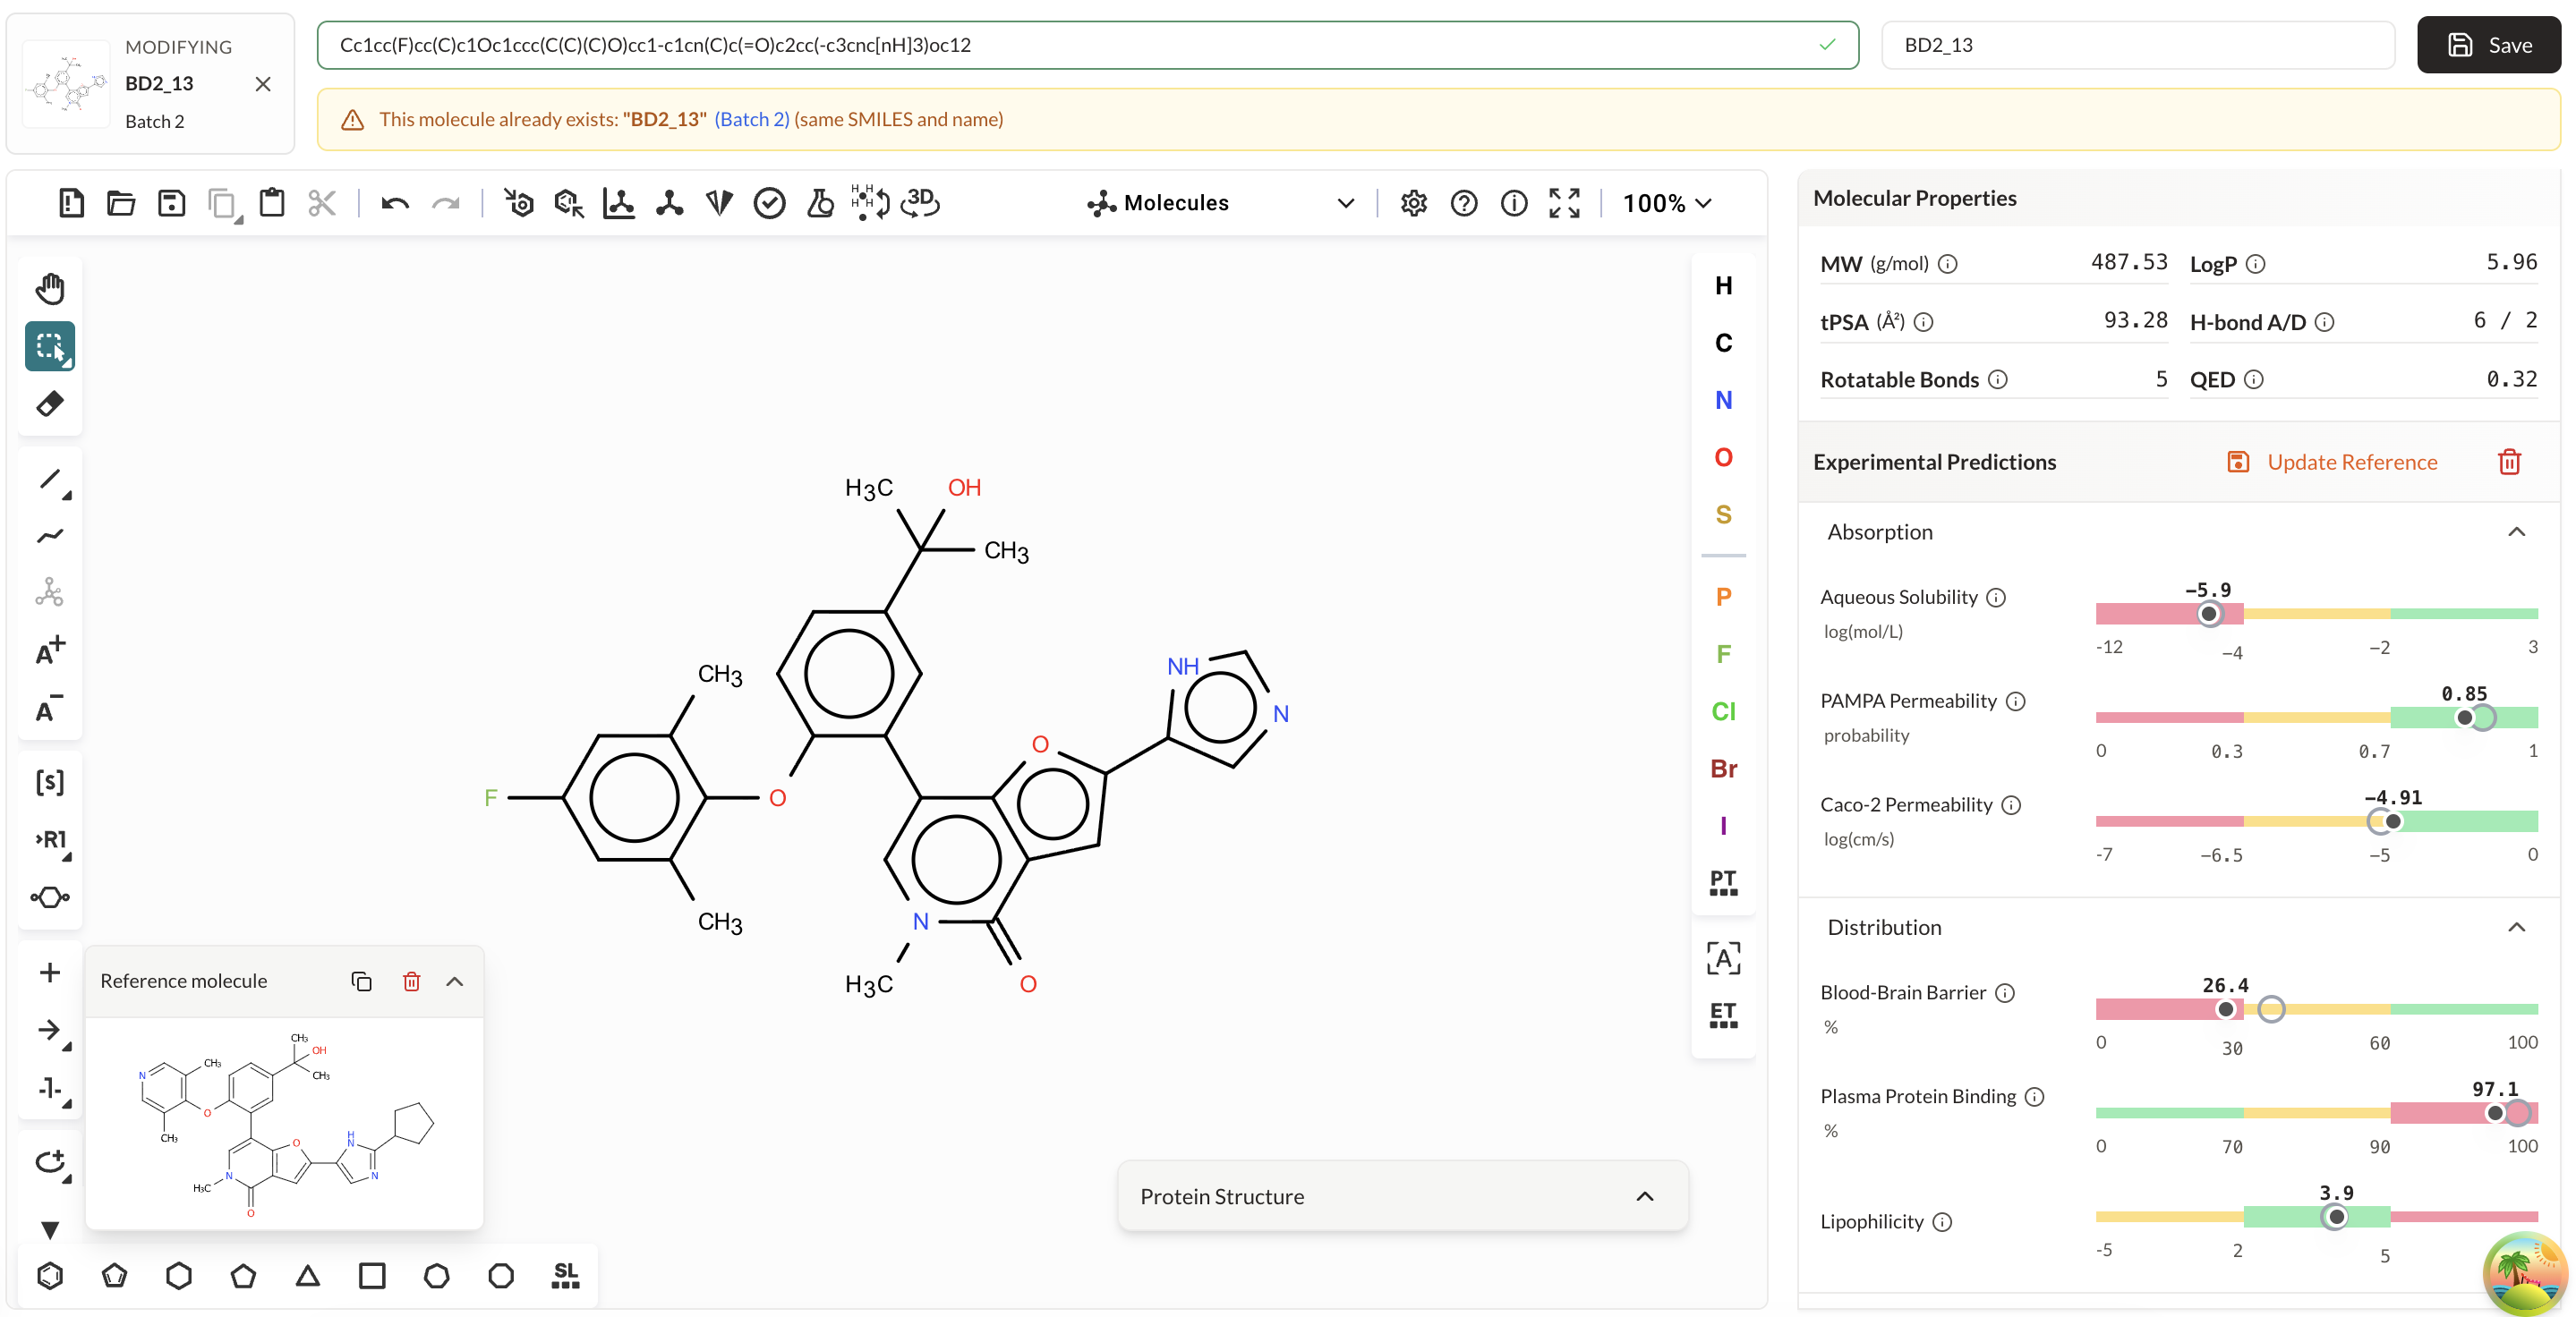Screen dimensions: 2576x1317
Task: Click the New document icon
Action: pos(71,203)
